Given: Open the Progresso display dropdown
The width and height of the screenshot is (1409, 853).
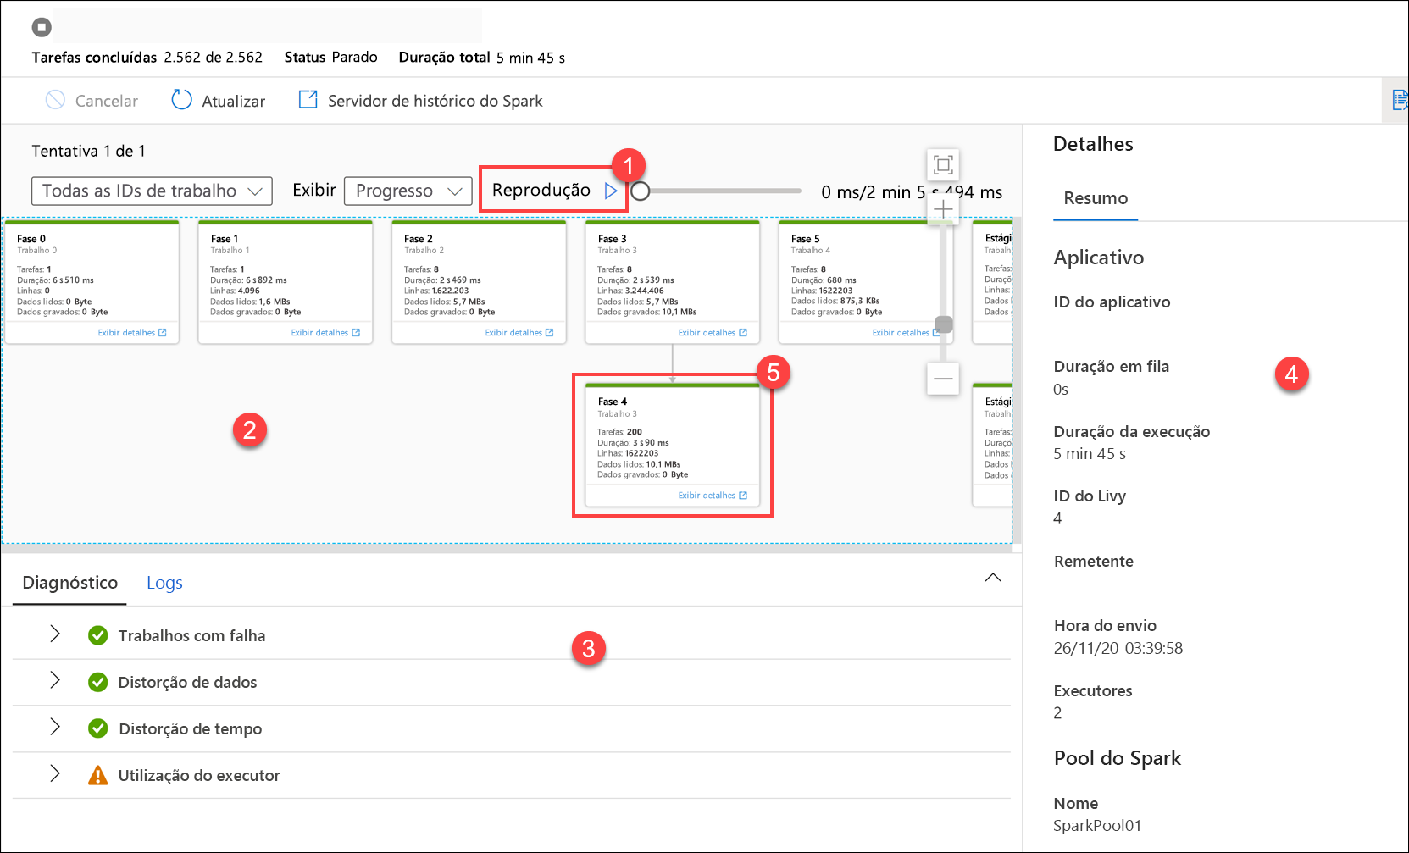Looking at the screenshot, I should pos(408,191).
